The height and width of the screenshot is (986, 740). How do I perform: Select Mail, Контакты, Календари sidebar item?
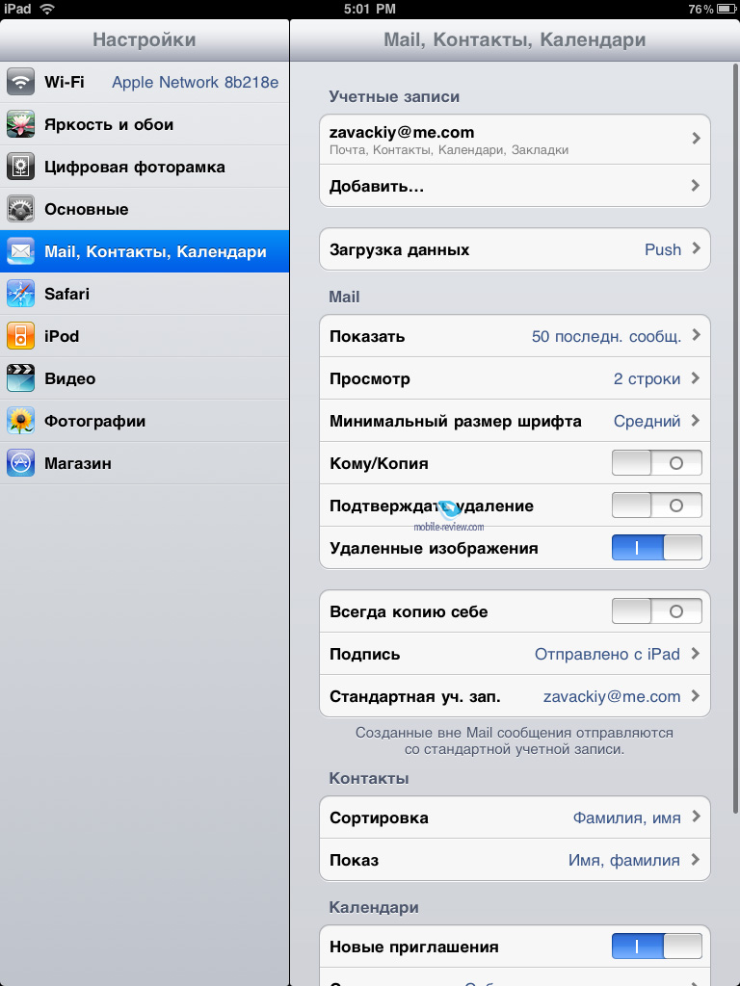pyautogui.click(x=145, y=251)
